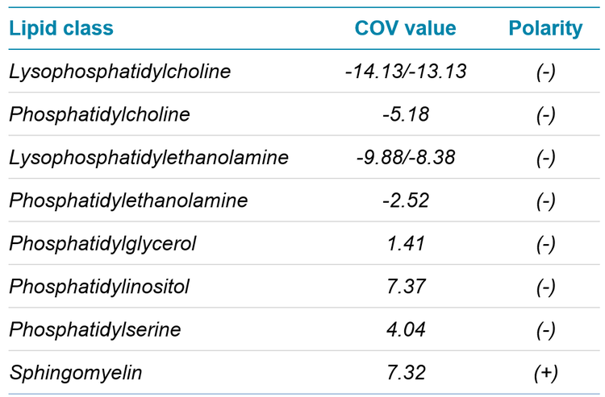Click the Phosphatidylserine lipid name

[x=95, y=330]
